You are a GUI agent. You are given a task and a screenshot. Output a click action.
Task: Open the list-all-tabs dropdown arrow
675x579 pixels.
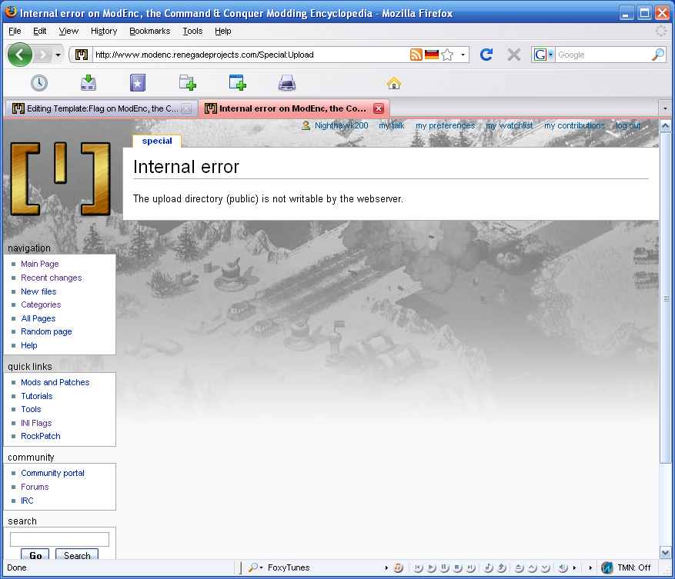point(665,108)
